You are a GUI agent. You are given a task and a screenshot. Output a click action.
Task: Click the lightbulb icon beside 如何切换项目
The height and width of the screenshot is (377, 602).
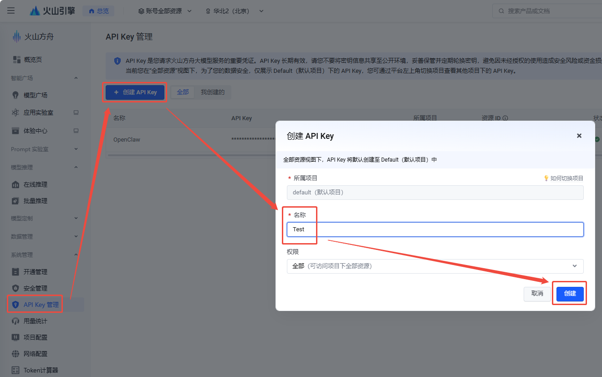[546, 178]
